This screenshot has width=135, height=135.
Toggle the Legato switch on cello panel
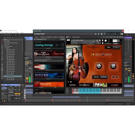pyautogui.click(x=93, y=55)
